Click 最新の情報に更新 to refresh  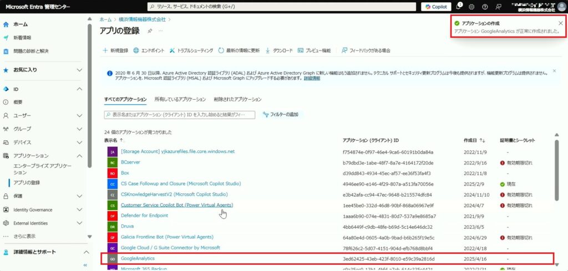point(239,50)
